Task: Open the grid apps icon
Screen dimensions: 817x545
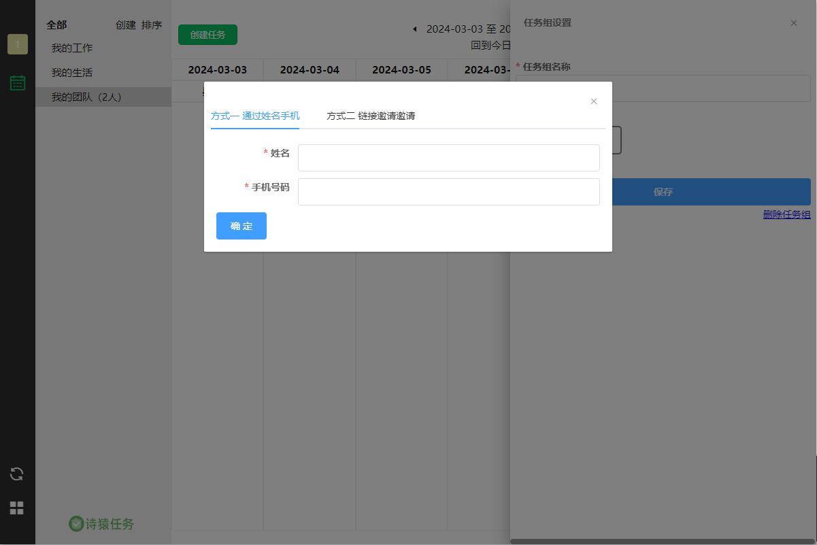Action: point(17,508)
